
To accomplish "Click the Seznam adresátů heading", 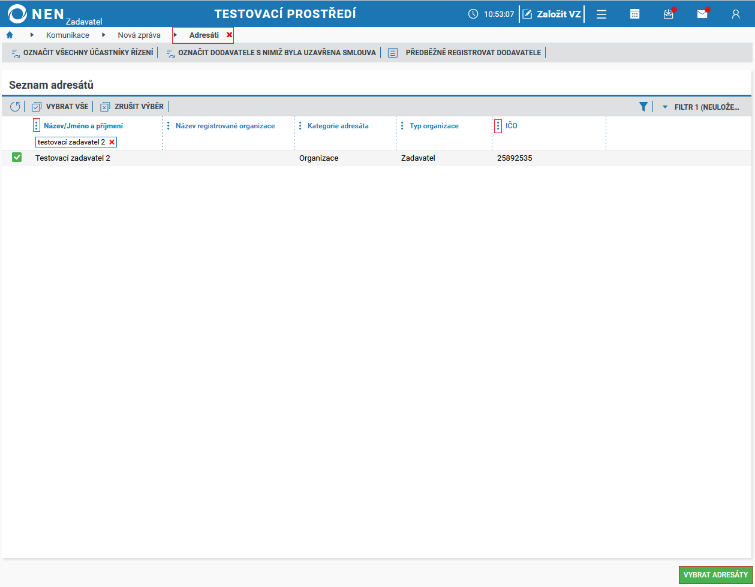I will click(x=51, y=85).
